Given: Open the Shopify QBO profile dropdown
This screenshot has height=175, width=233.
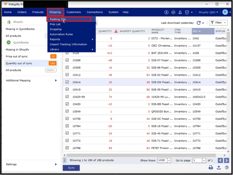Looking at the screenshot, I should coord(208,12).
